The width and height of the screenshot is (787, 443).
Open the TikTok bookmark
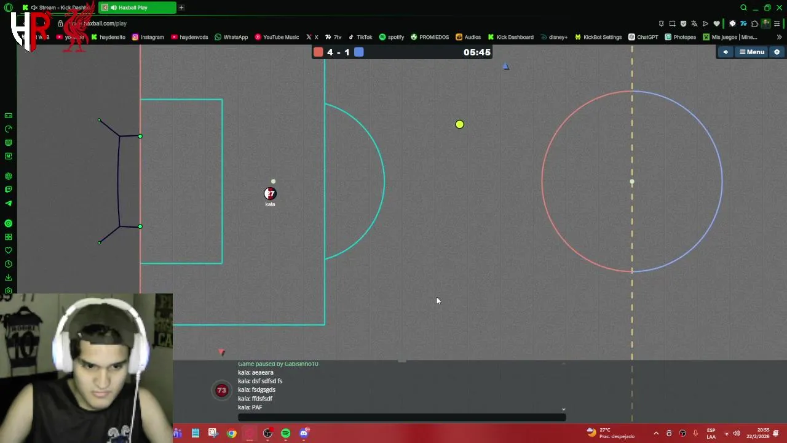tap(360, 37)
